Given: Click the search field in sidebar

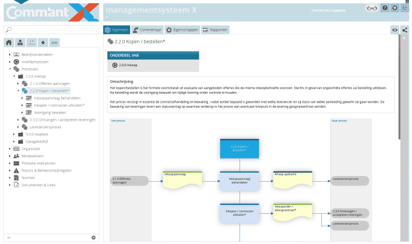Looking at the screenshot, I should coord(51,30).
